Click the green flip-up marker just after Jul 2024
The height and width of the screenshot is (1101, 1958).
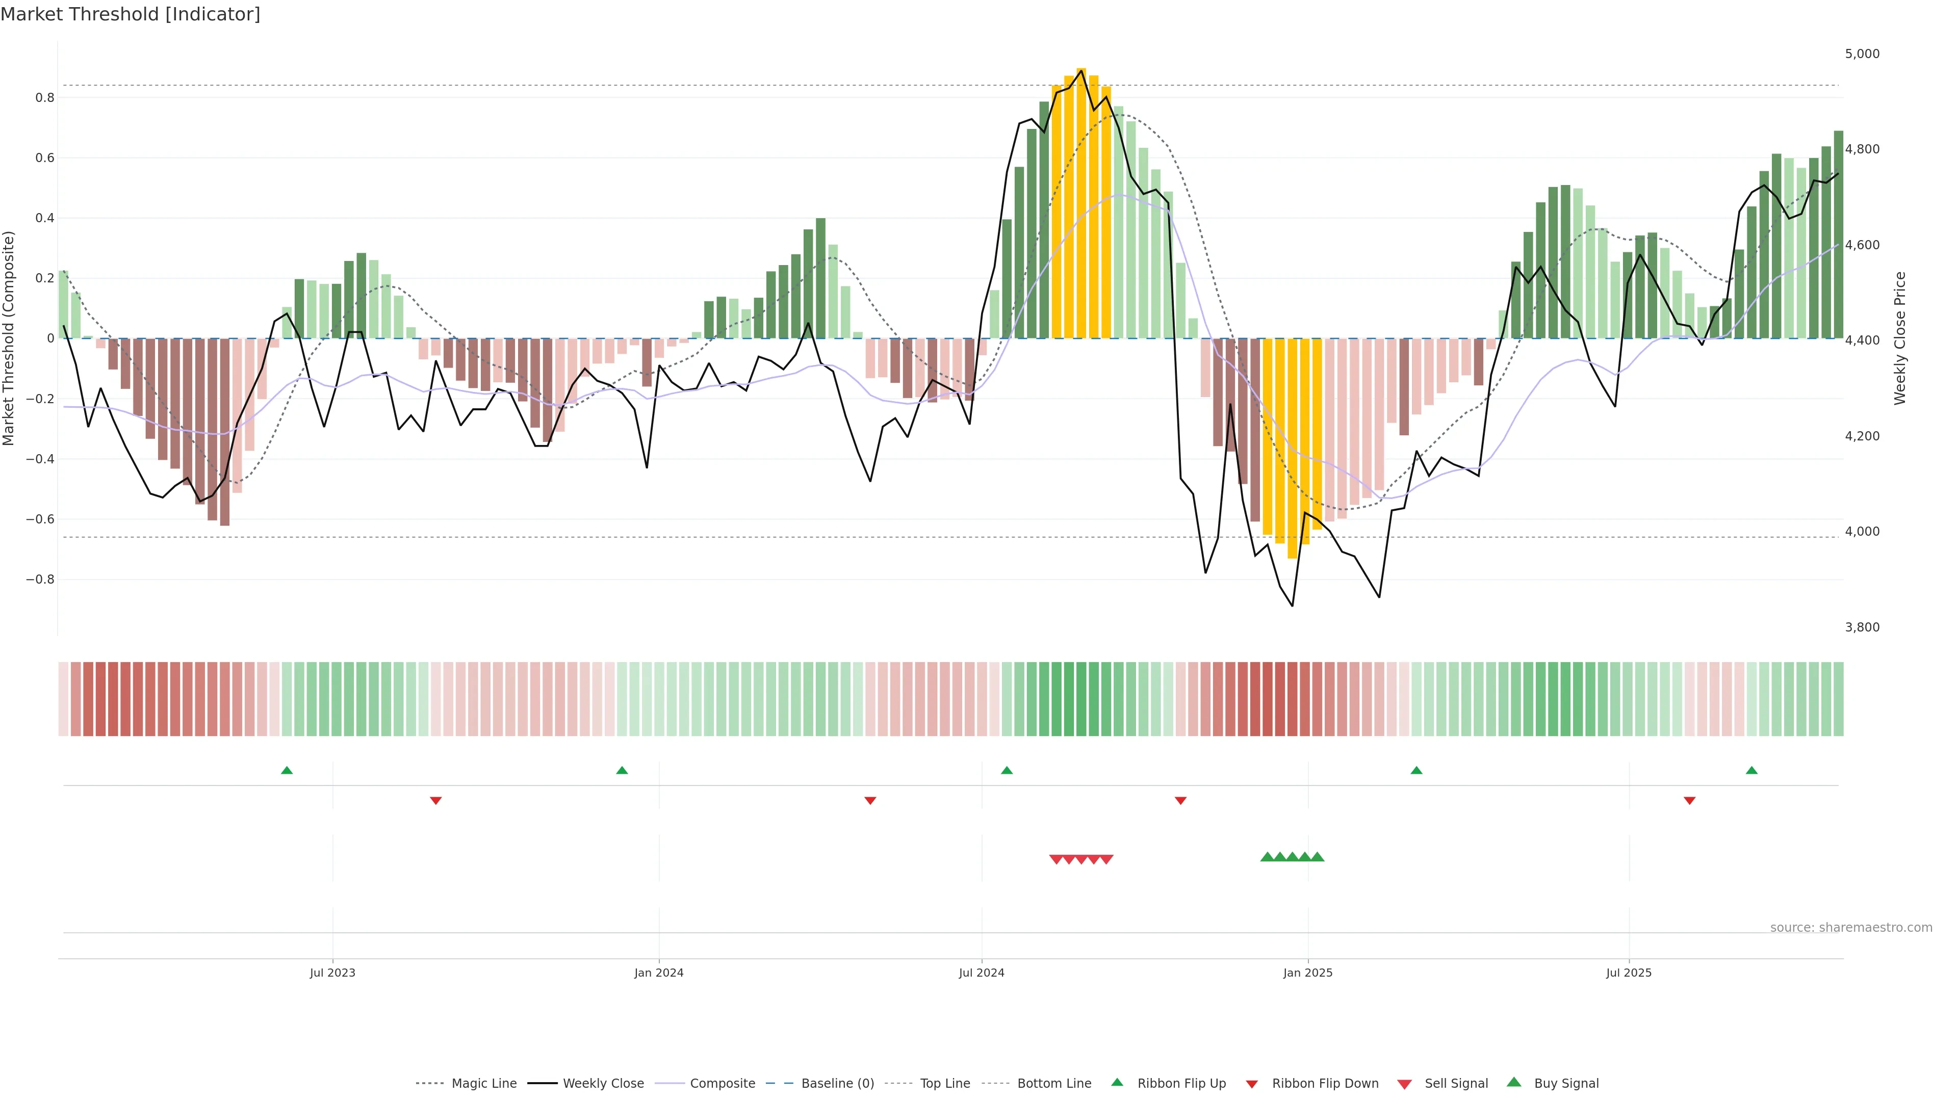coord(1007,771)
